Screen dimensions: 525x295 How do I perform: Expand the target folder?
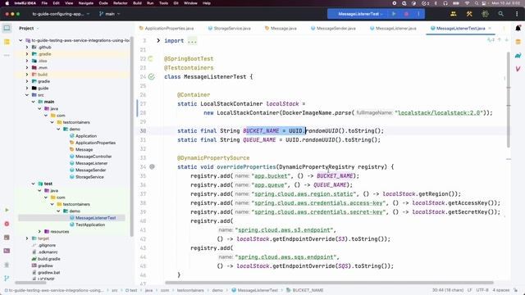[27, 238]
